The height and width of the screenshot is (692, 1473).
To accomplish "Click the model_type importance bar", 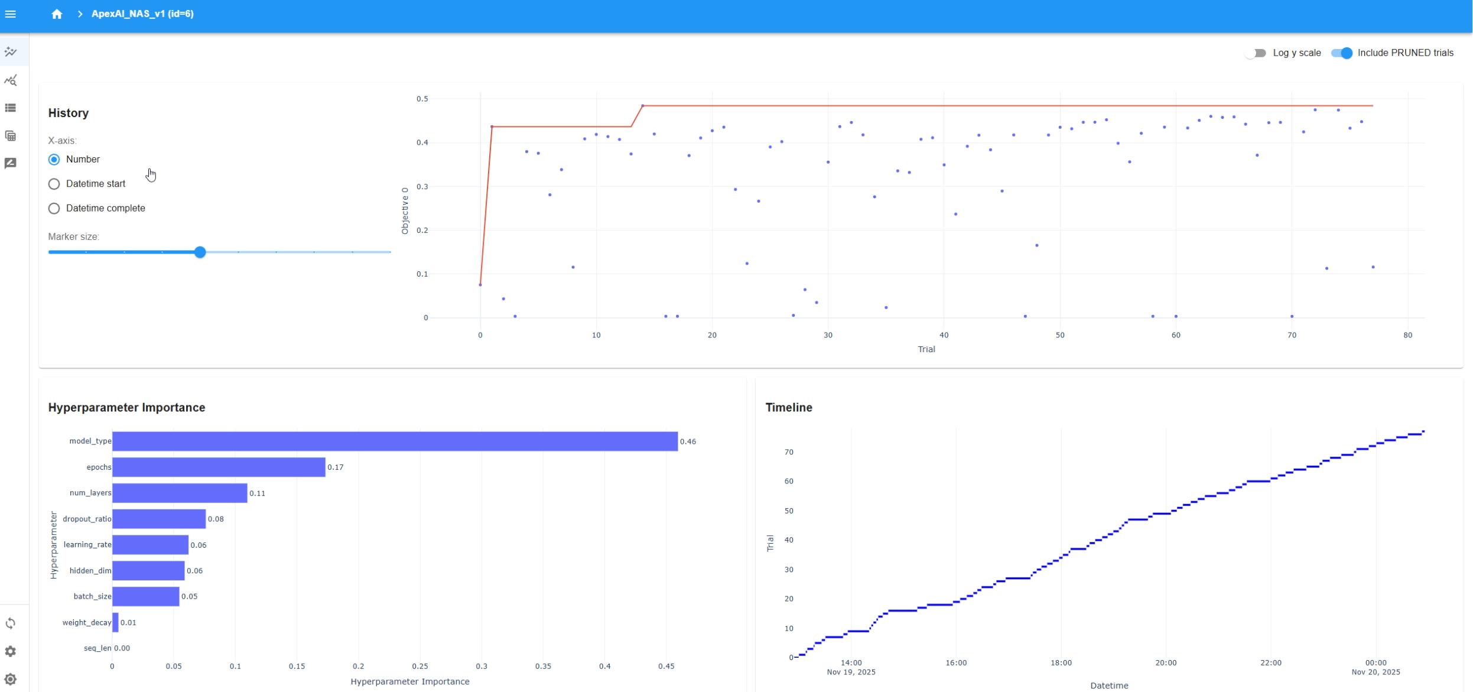I will click(395, 441).
